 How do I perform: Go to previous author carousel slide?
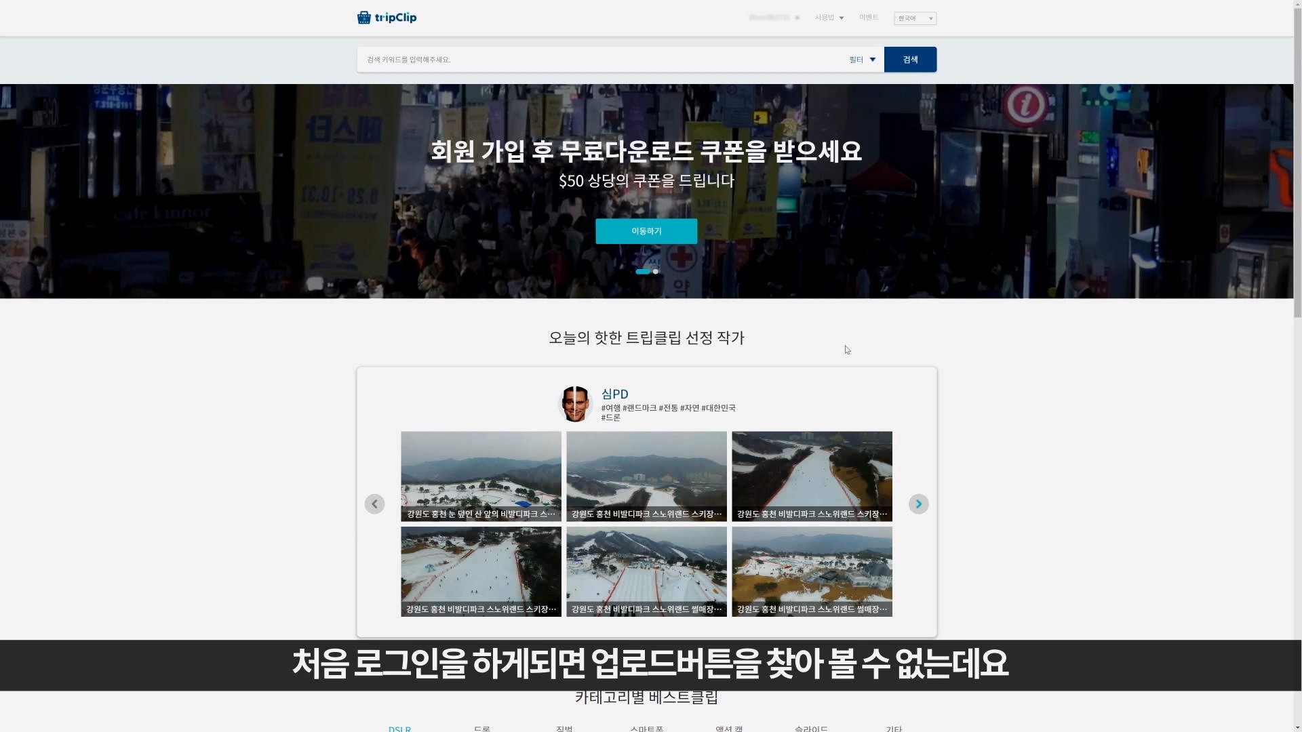click(374, 504)
